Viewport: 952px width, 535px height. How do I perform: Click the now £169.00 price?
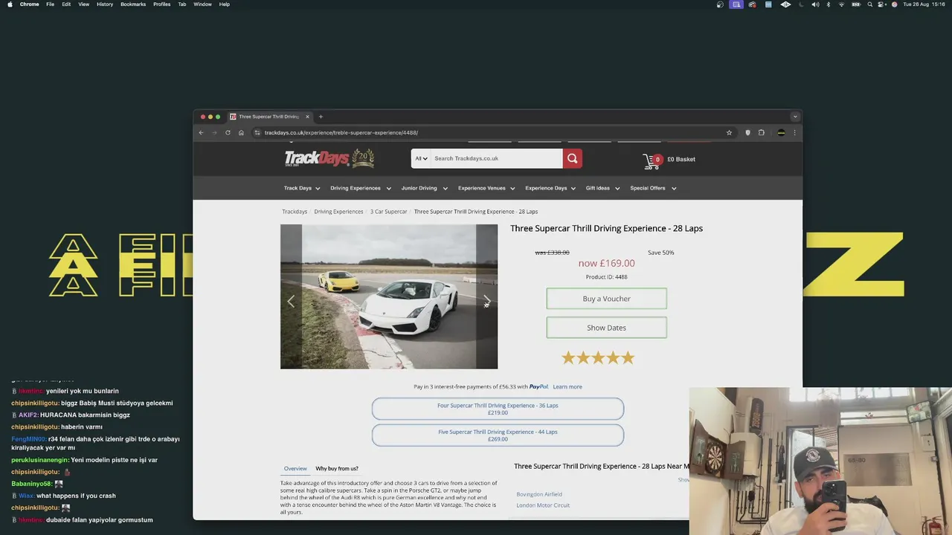coord(606,263)
